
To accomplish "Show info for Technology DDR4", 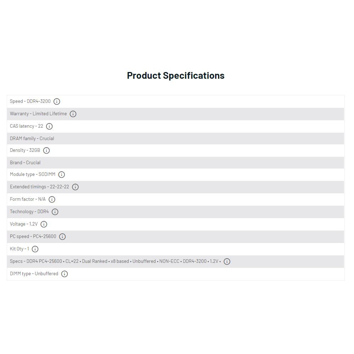I will pos(55,212).
